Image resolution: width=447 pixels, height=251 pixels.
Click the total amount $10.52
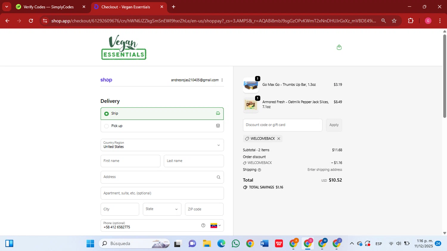point(335,180)
